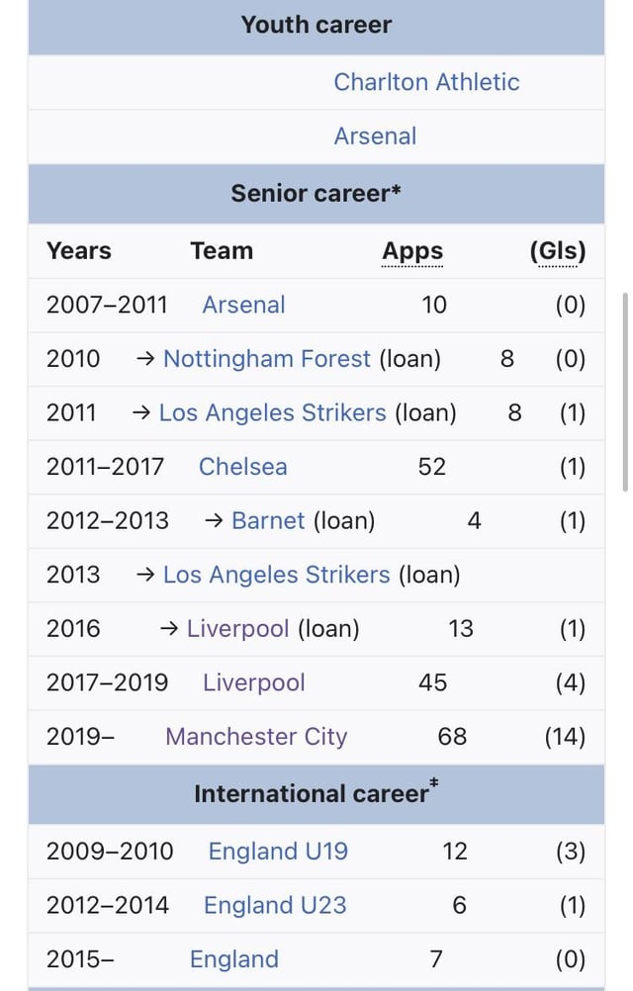
Task: Open the Nottingham Forest loan link
Action: [266, 358]
